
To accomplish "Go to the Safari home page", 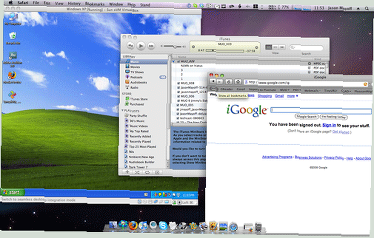I will point(238,82).
